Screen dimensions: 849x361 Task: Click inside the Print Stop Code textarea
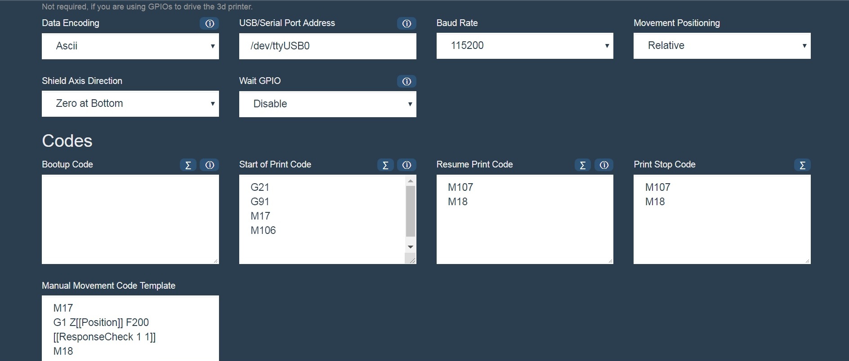[x=722, y=220]
